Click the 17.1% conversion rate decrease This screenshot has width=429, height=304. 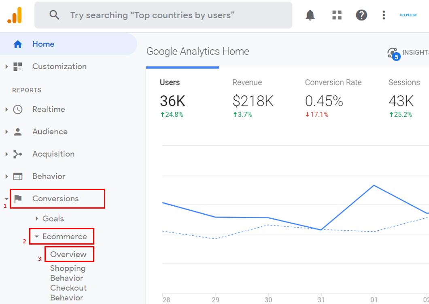pos(317,114)
